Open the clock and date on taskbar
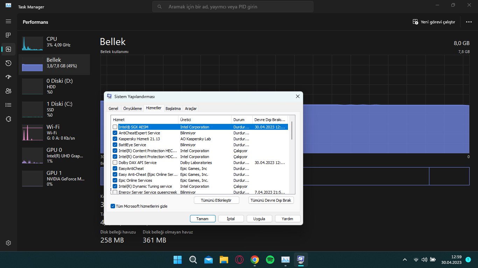Screen dimensions: 478x268 tap(451, 260)
